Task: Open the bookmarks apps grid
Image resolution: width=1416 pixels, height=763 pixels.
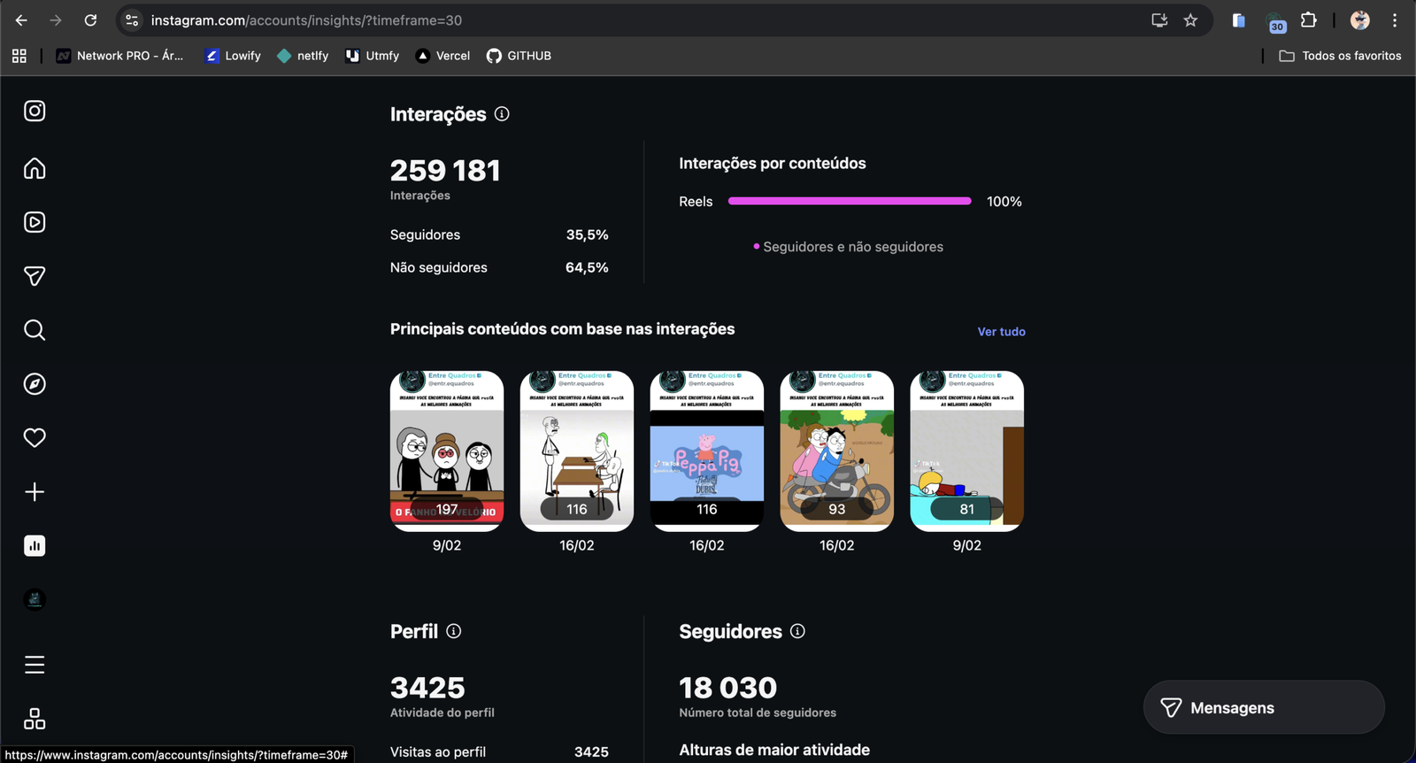Action: pyautogui.click(x=19, y=56)
